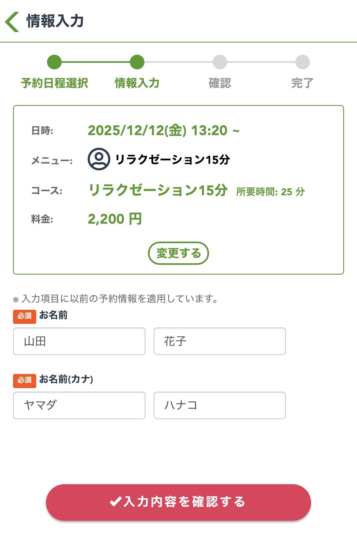The image size is (357, 537).
Task: Click the 完了 step circle
Action: click(302, 62)
